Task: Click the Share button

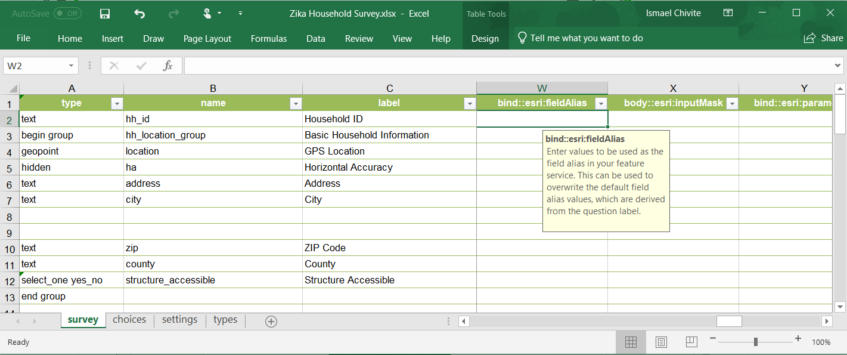Action: click(824, 38)
